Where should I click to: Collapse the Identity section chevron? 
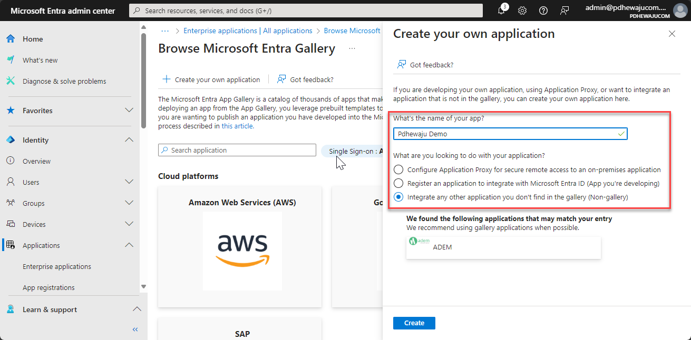pyautogui.click(x=129, y=140)
